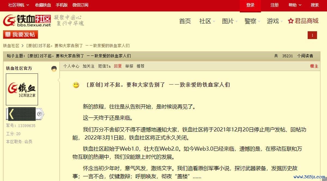Click the paragraph starting 铁血社区起始于Web1.0
This screenshot has height=181, width=327.
click(187, 153)
